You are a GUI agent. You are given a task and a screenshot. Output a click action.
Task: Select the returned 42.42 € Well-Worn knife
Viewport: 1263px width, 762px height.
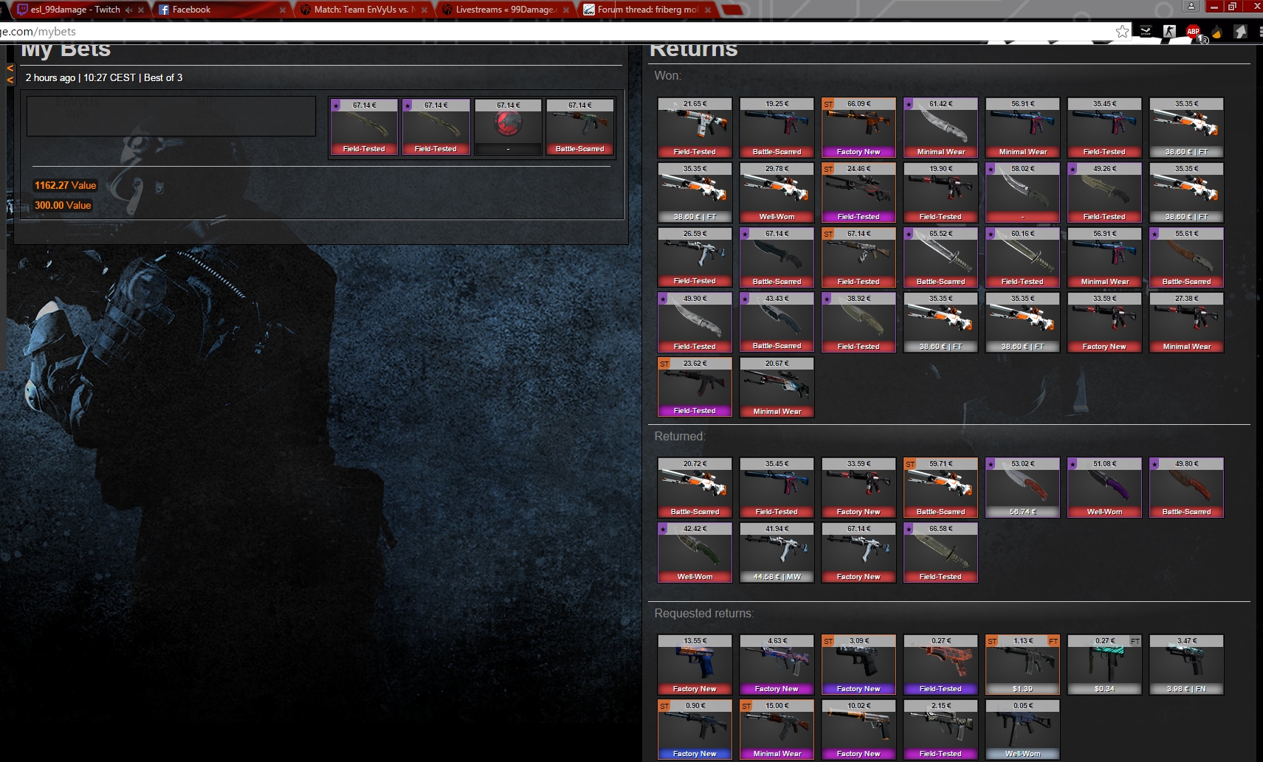pyautogui.click(x=695, y=553)
